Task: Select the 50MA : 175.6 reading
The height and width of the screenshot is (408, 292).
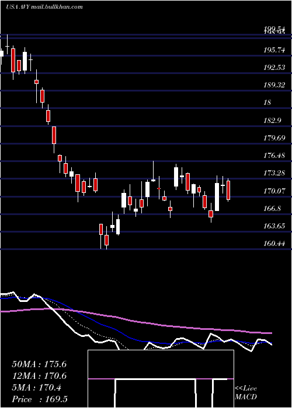Action: click(x=39, y=364)
